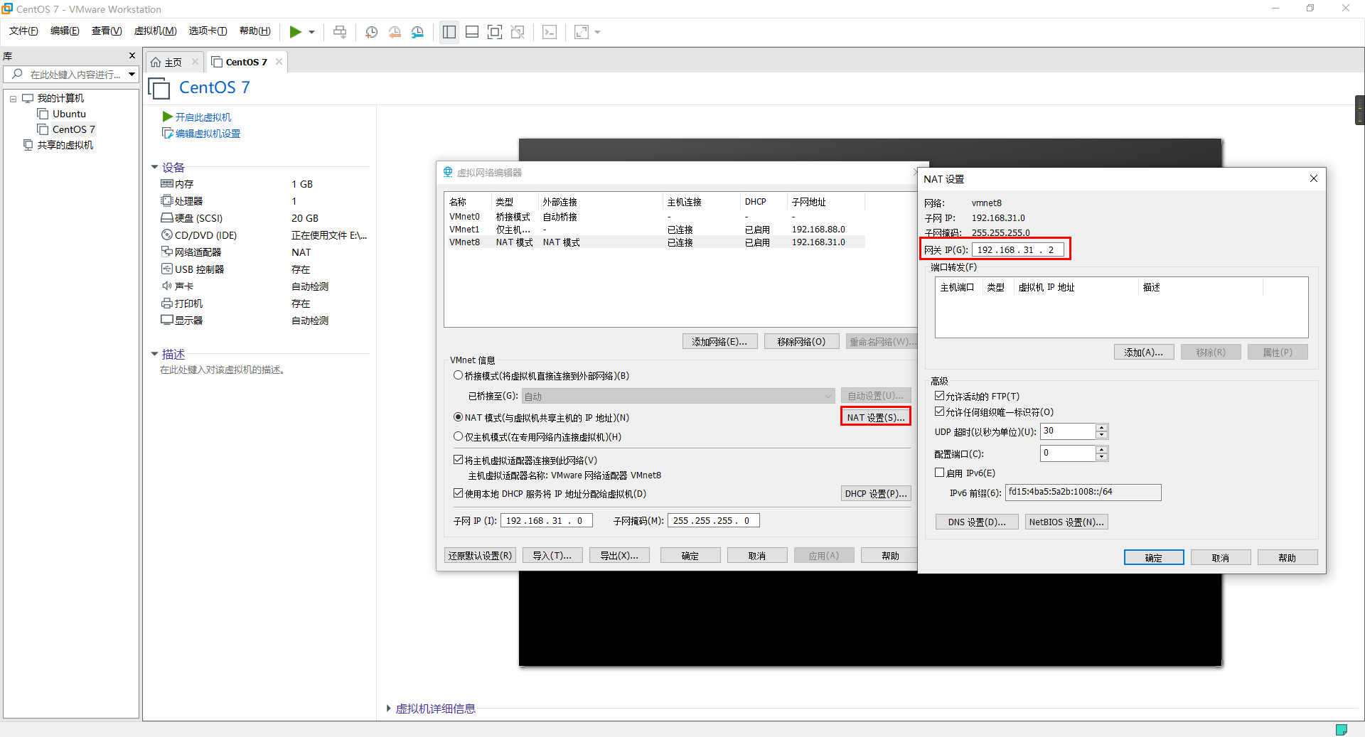This screenshot has height=737, width=1365.
Task: Click the NAT 设置(S)... button
Action: click(876, 417)
